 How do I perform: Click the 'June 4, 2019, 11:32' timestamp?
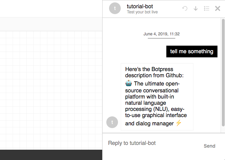162,34
